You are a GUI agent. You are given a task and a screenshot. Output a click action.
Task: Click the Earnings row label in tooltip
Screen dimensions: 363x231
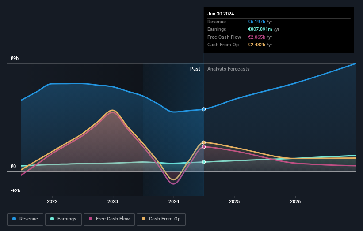pyautogui.click(x=217, y=29)
